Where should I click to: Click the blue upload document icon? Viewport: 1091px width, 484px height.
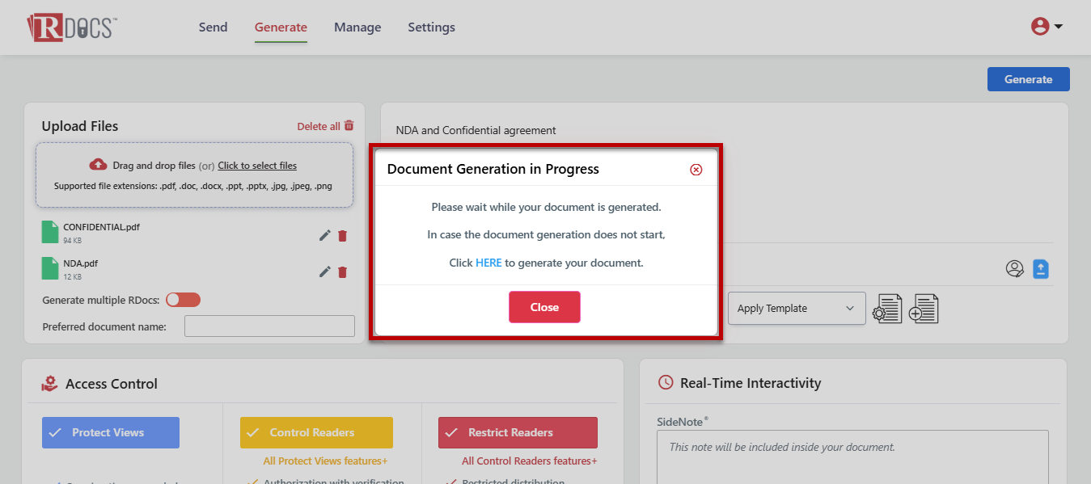(1040, 269)
